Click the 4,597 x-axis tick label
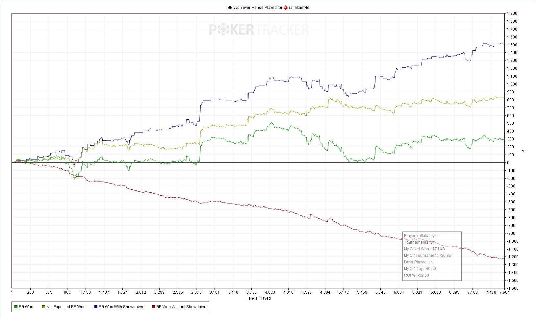536x318 pixels. click(x=307, y=292)
